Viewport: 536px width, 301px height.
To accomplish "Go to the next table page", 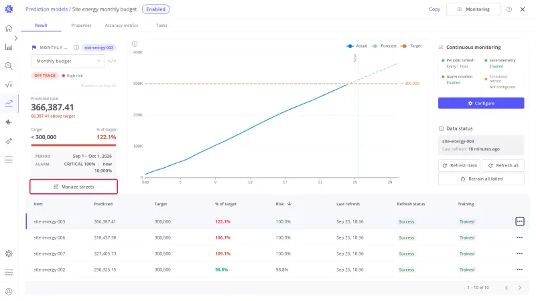I will 520,288.
